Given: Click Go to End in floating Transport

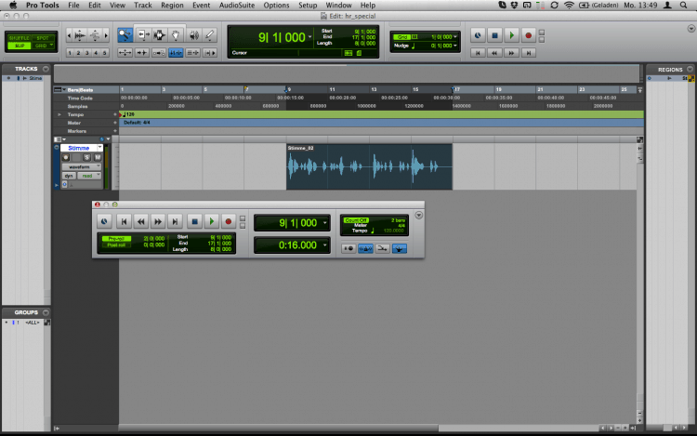Looking at the screenshot, I should [175, 221].
